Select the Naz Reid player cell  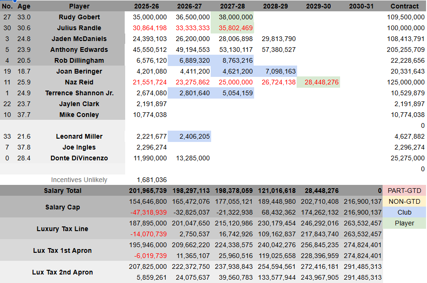79,82
